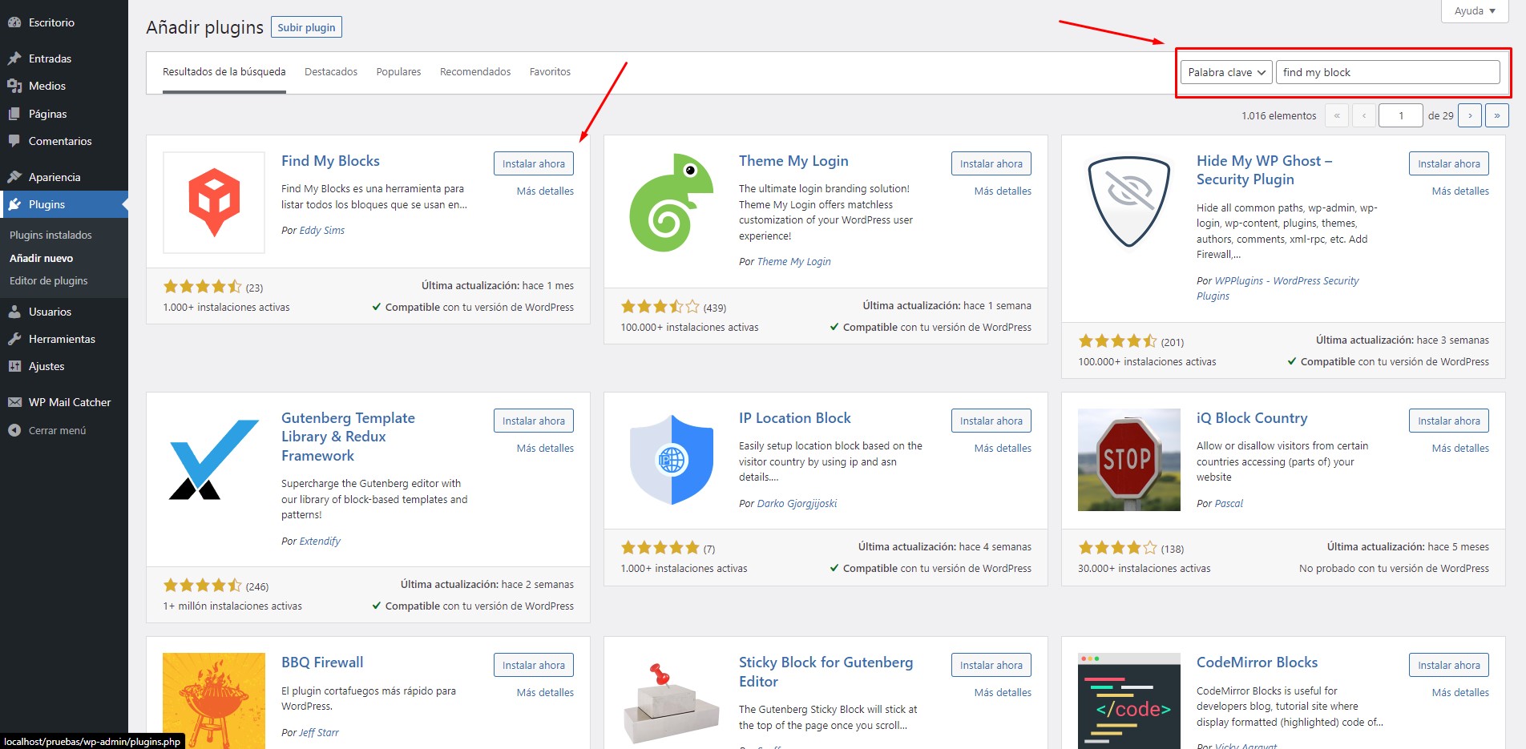This screenshot has width=1526, height=749.
Task: Open the CodeMirror Blocks title link
Action: (1257, 662)
